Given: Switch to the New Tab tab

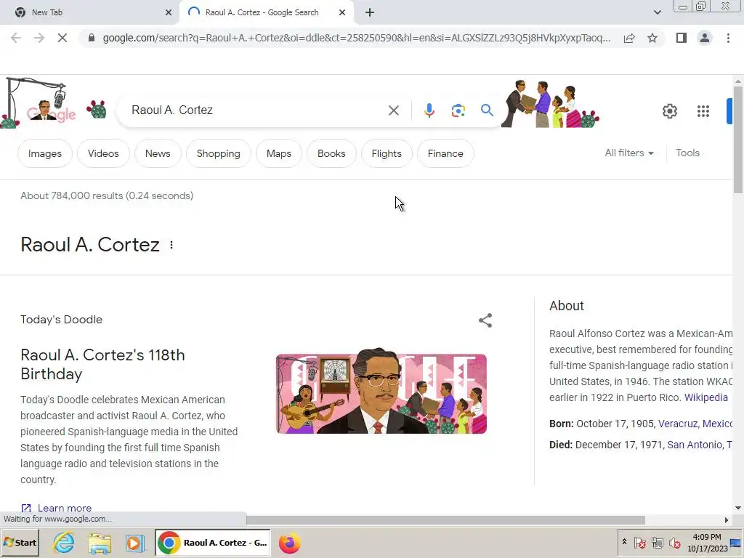Looking at the screenshot, I should pos(90,12).
